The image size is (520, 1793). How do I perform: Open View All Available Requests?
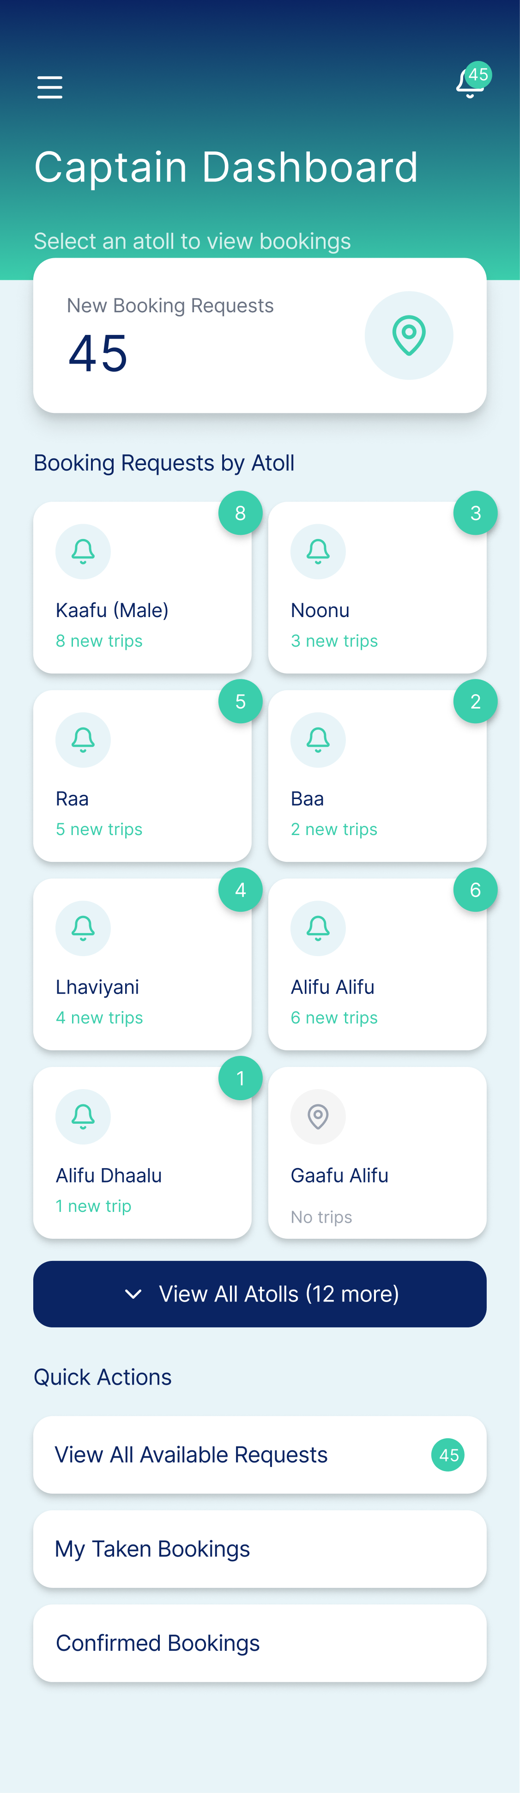point(260,1455)
